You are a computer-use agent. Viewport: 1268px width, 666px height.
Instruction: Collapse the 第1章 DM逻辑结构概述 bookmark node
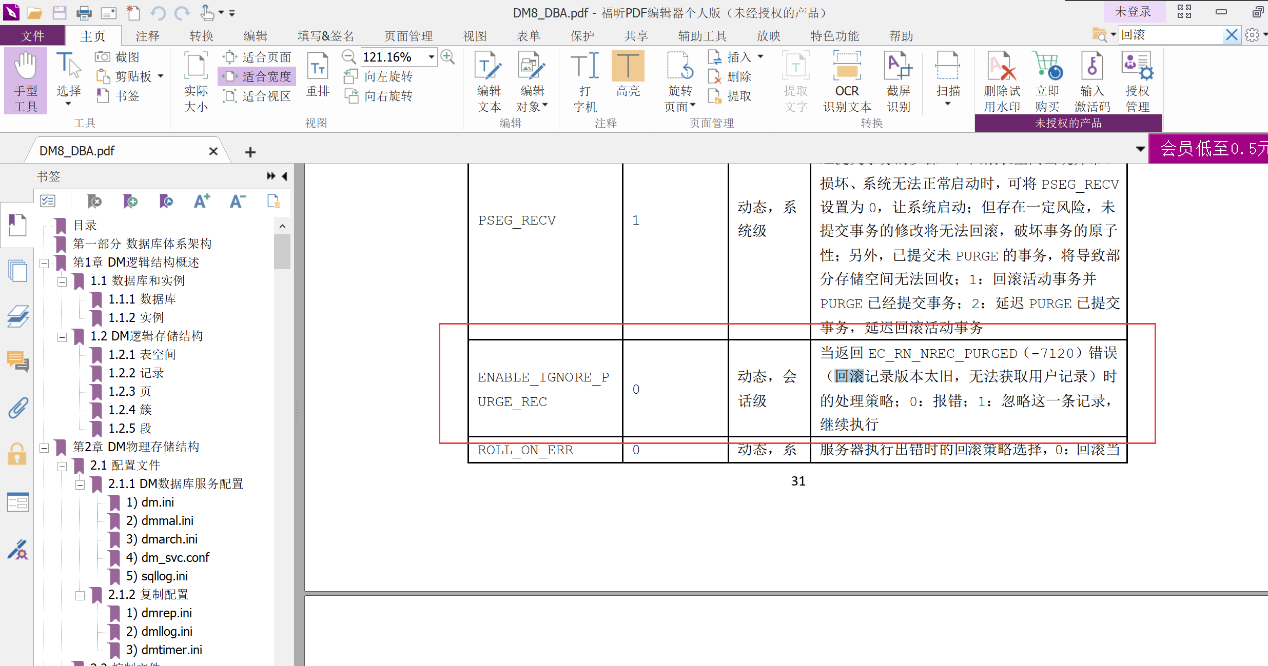pos(45,263)
